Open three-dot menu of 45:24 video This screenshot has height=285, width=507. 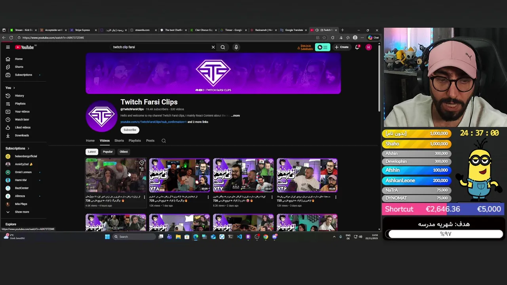tap(336, 197)
